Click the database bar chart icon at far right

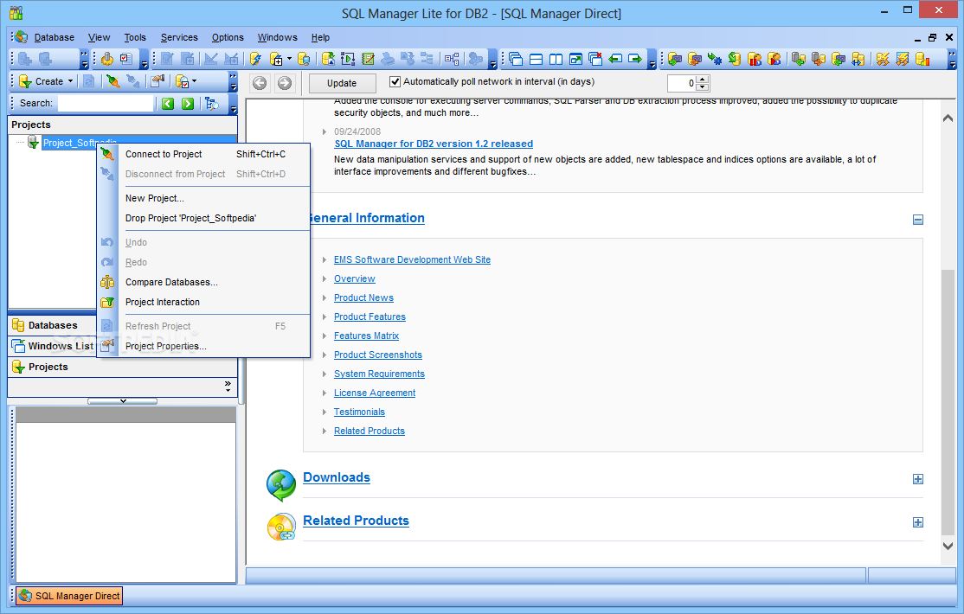(x=922, y=59)
